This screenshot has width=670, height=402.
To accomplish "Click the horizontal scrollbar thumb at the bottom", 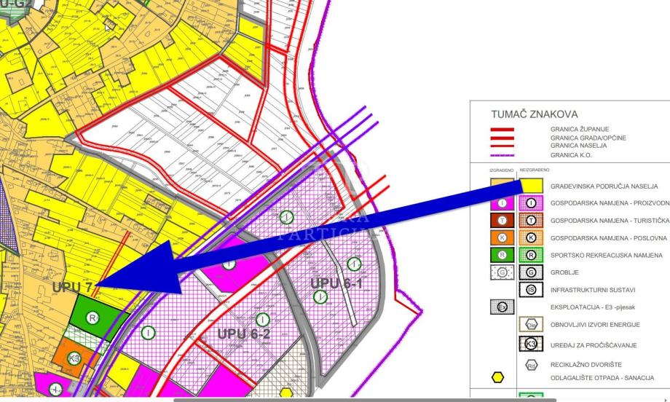I will pyautogui.click(x=366, y=401).
